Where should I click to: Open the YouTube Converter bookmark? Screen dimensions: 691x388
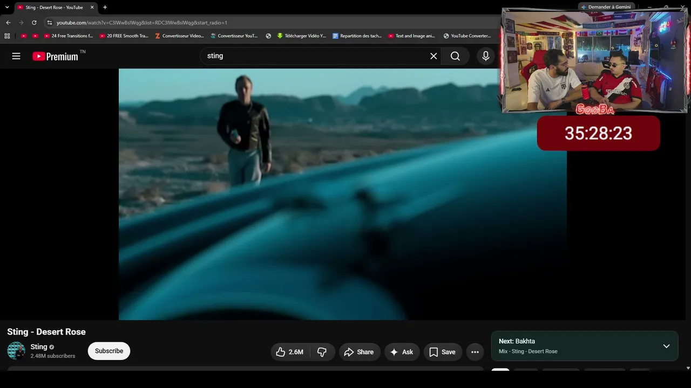pos(468,36)
